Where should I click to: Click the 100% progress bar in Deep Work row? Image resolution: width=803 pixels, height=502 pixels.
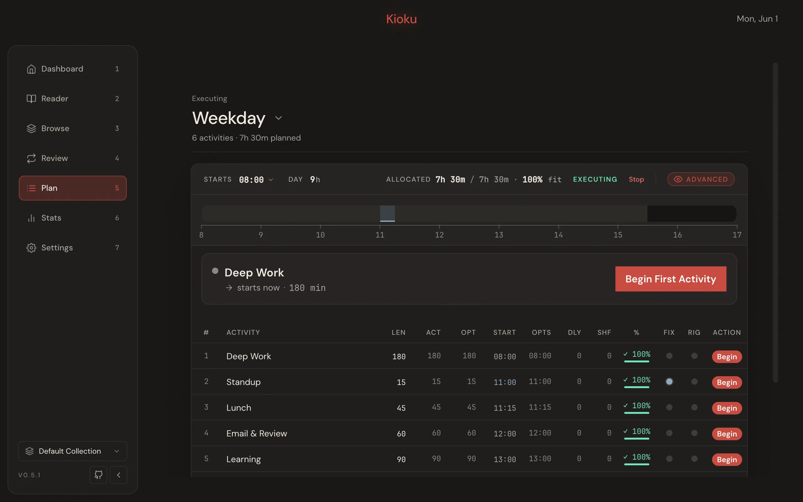point(636,361)
